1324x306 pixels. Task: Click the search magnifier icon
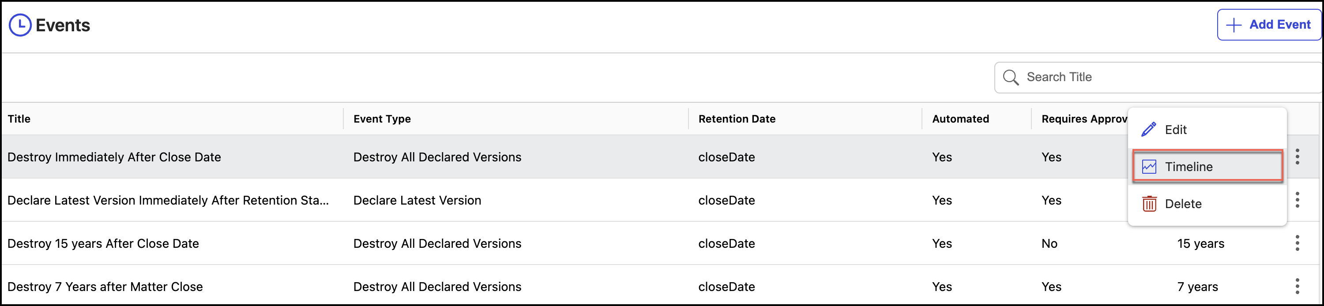[x=1011, y=78]
